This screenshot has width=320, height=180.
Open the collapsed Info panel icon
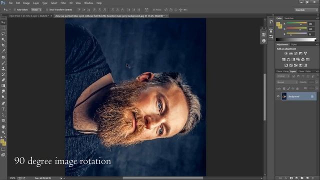264,41
